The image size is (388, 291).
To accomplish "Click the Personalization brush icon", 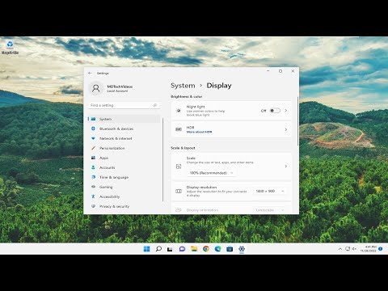I will (93, 148).
